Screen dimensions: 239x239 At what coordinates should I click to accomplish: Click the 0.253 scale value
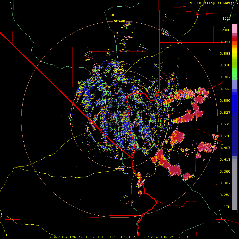(225, 195)
